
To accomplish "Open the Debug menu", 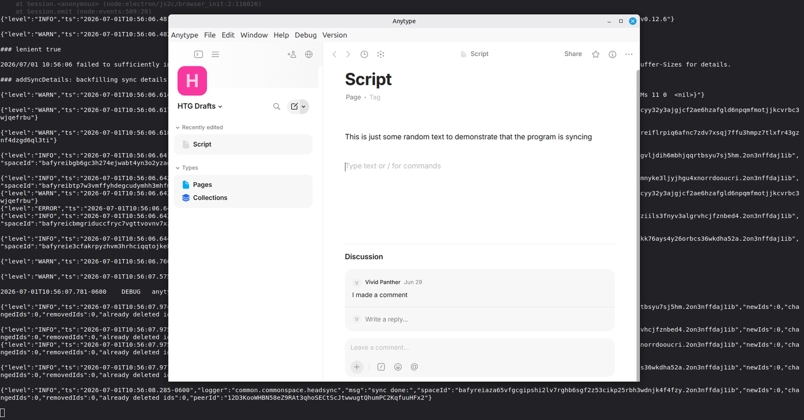I will coord(306,35).
